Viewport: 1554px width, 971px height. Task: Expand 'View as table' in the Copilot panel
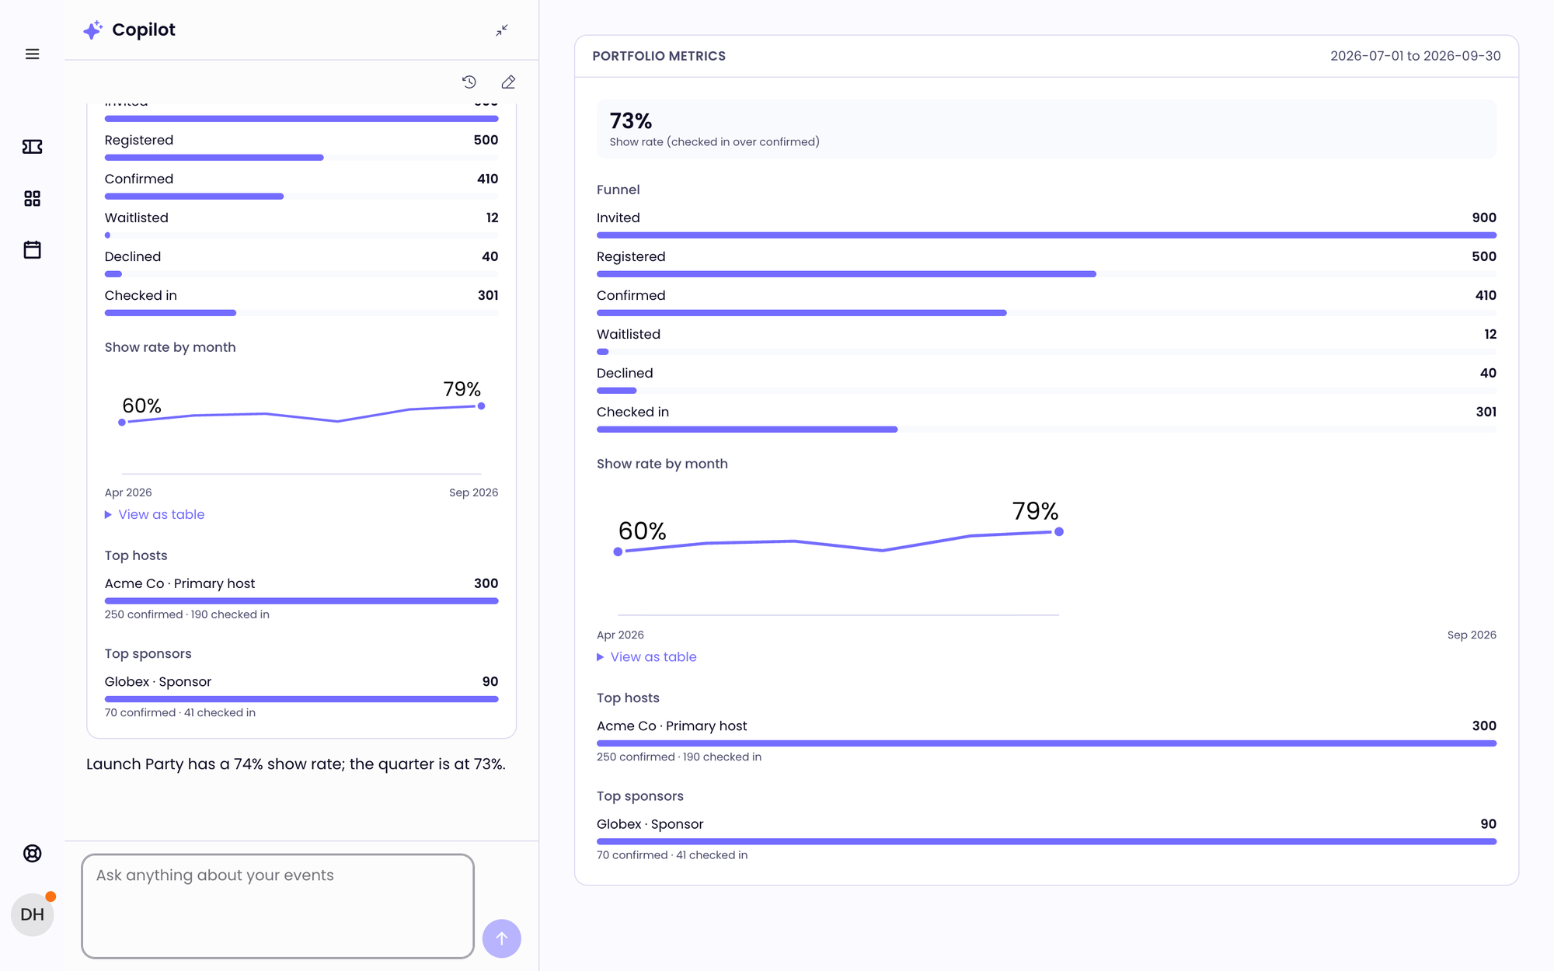155,514
